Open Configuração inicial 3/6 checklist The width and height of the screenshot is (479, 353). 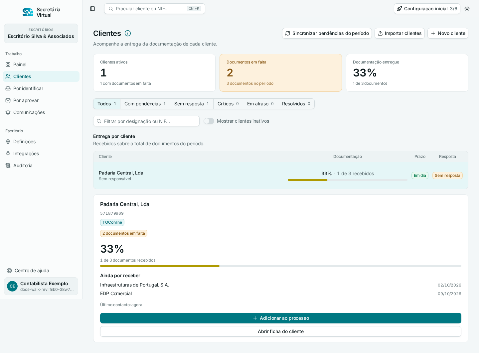pos(427,9)
